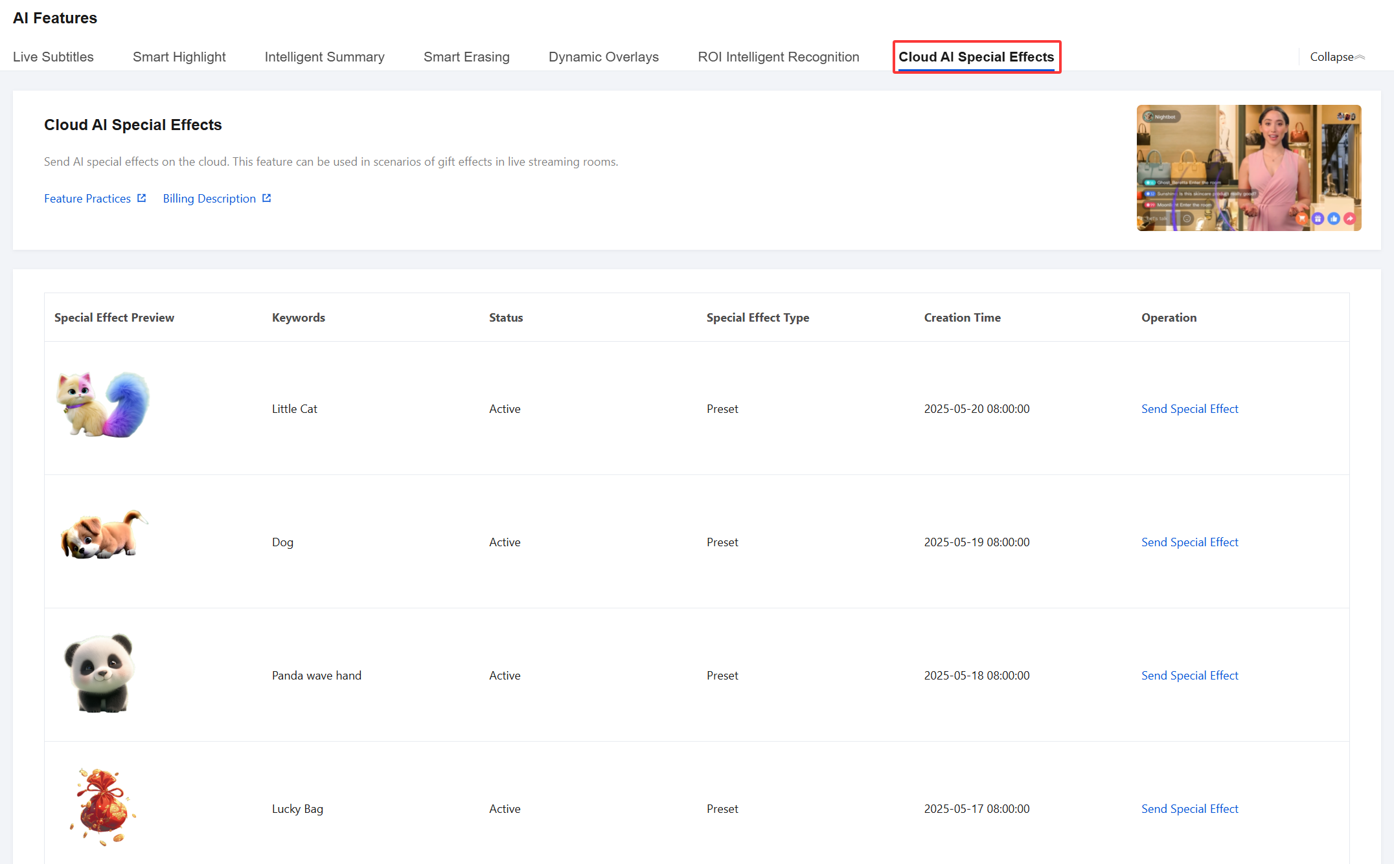Open the Feature Practices link
The height and width of the screenshot is (864, 1394).
pos(87,199)
